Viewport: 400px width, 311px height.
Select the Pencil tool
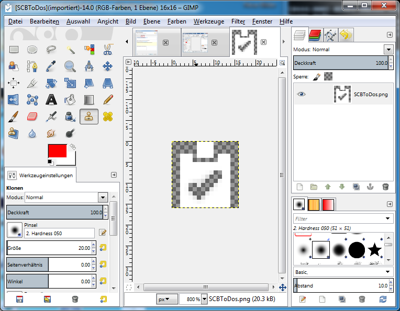coord(108,99)
